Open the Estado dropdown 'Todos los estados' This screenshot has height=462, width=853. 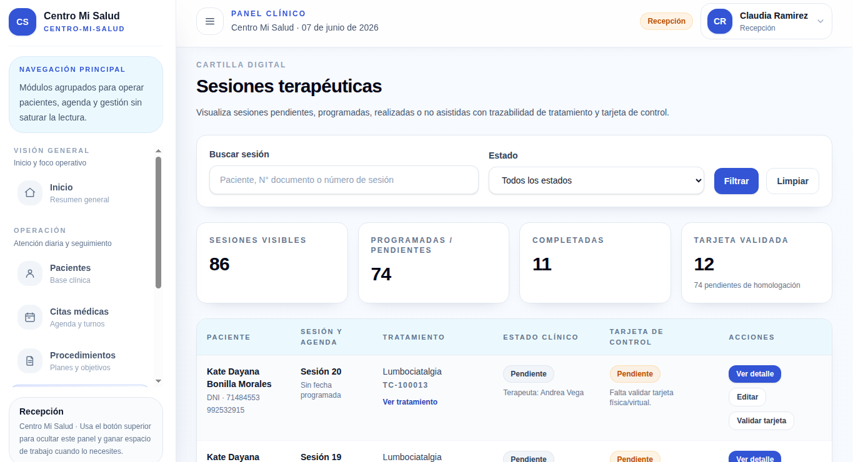click(596, 180)
